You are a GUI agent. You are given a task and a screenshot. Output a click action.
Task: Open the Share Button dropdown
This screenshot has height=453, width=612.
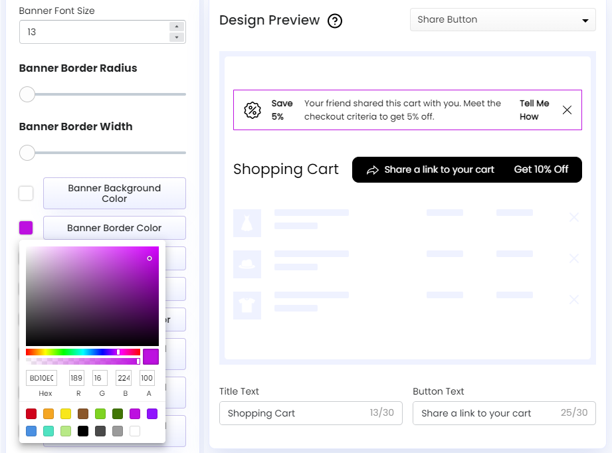click(502, 19)
